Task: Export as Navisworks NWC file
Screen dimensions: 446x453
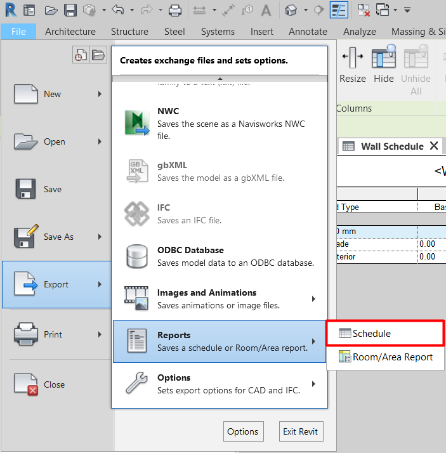Action: (220, 123)
